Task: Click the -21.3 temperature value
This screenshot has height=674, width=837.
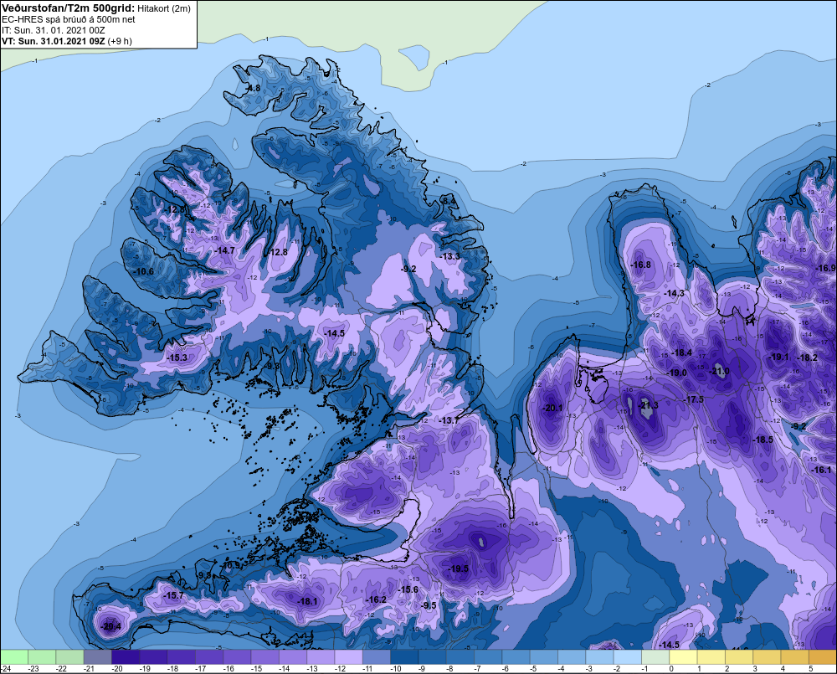Action: (648, 405)
